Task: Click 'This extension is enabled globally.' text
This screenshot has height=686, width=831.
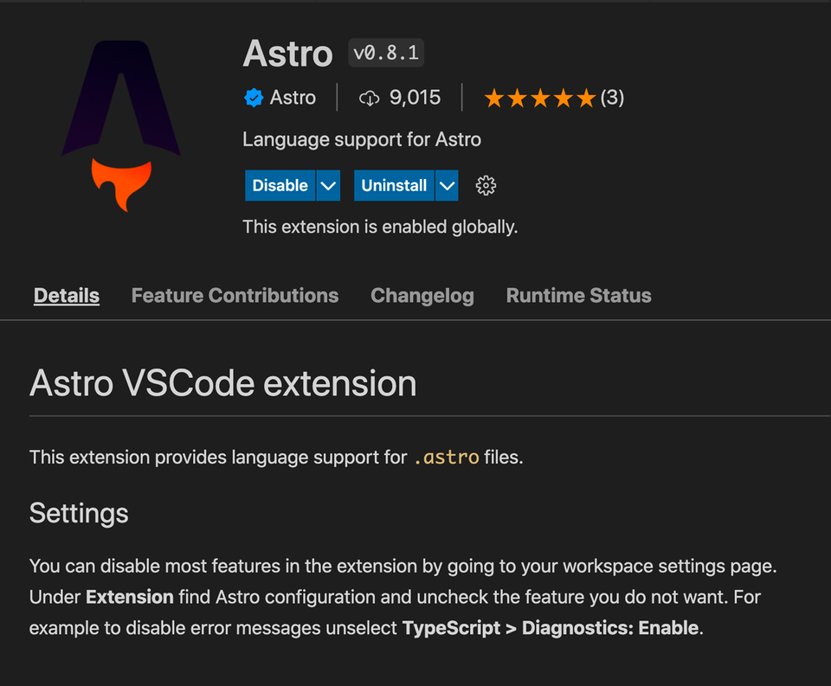Action: 380,227
